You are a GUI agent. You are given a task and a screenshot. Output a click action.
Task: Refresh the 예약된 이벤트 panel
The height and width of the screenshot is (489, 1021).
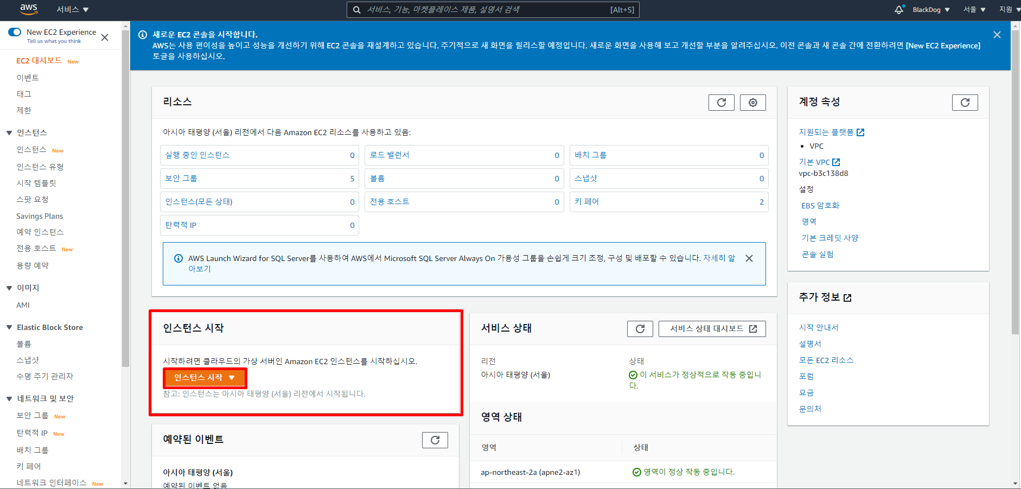point(435,440)
